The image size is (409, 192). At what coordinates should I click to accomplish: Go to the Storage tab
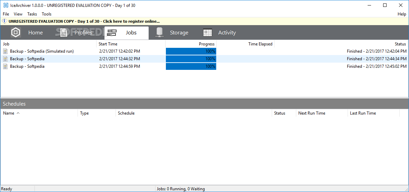(172, 33)
